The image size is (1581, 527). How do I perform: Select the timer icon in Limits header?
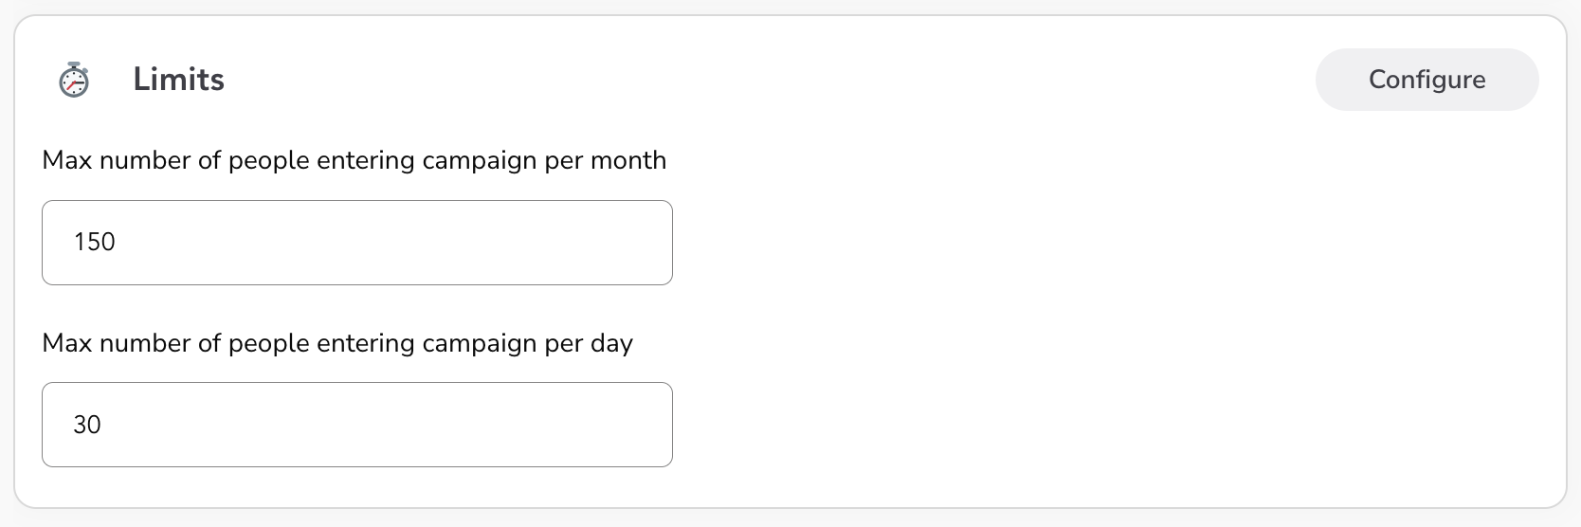[x=74, y=80]
